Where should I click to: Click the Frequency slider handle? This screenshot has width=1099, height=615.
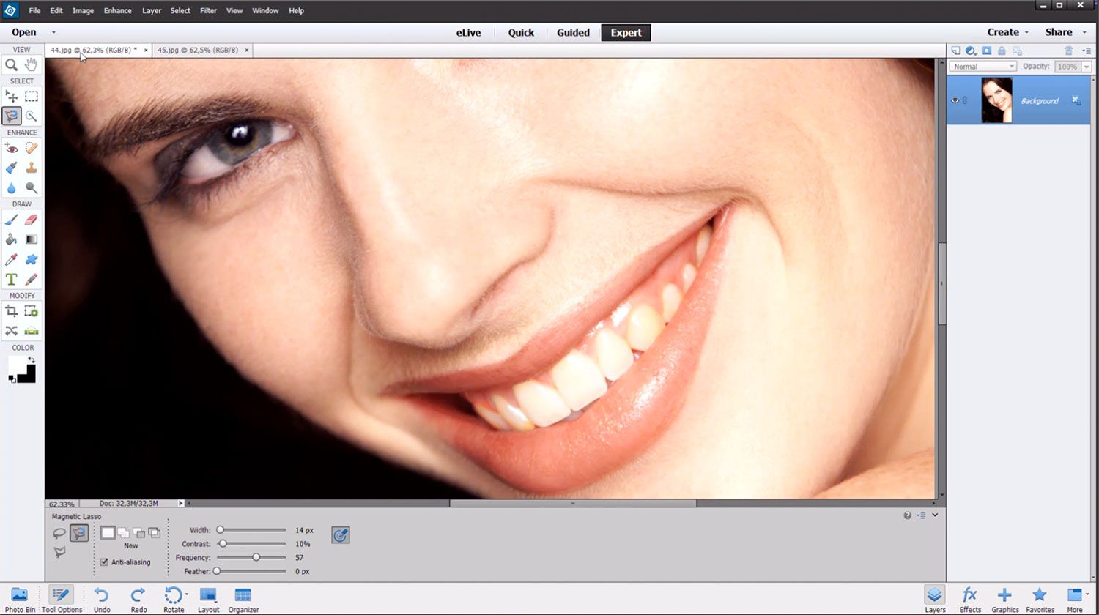(x=256, y=558)
